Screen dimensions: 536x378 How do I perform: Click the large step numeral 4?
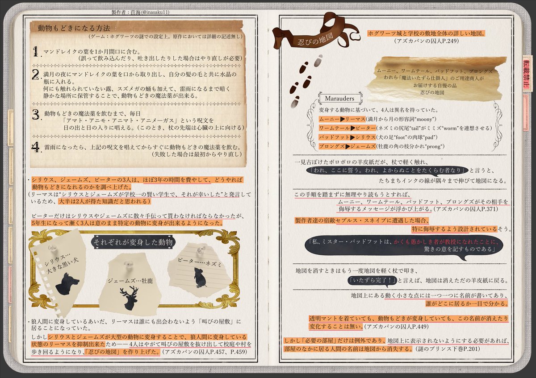36,147
